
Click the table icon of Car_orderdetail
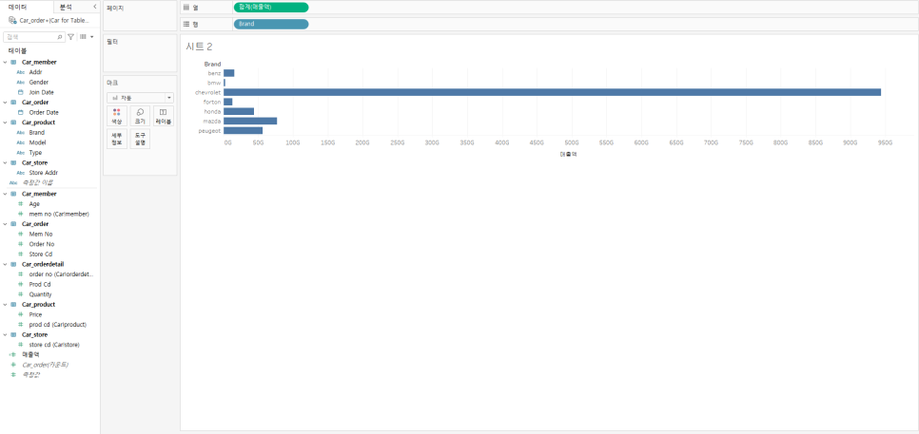click(13, 264)
